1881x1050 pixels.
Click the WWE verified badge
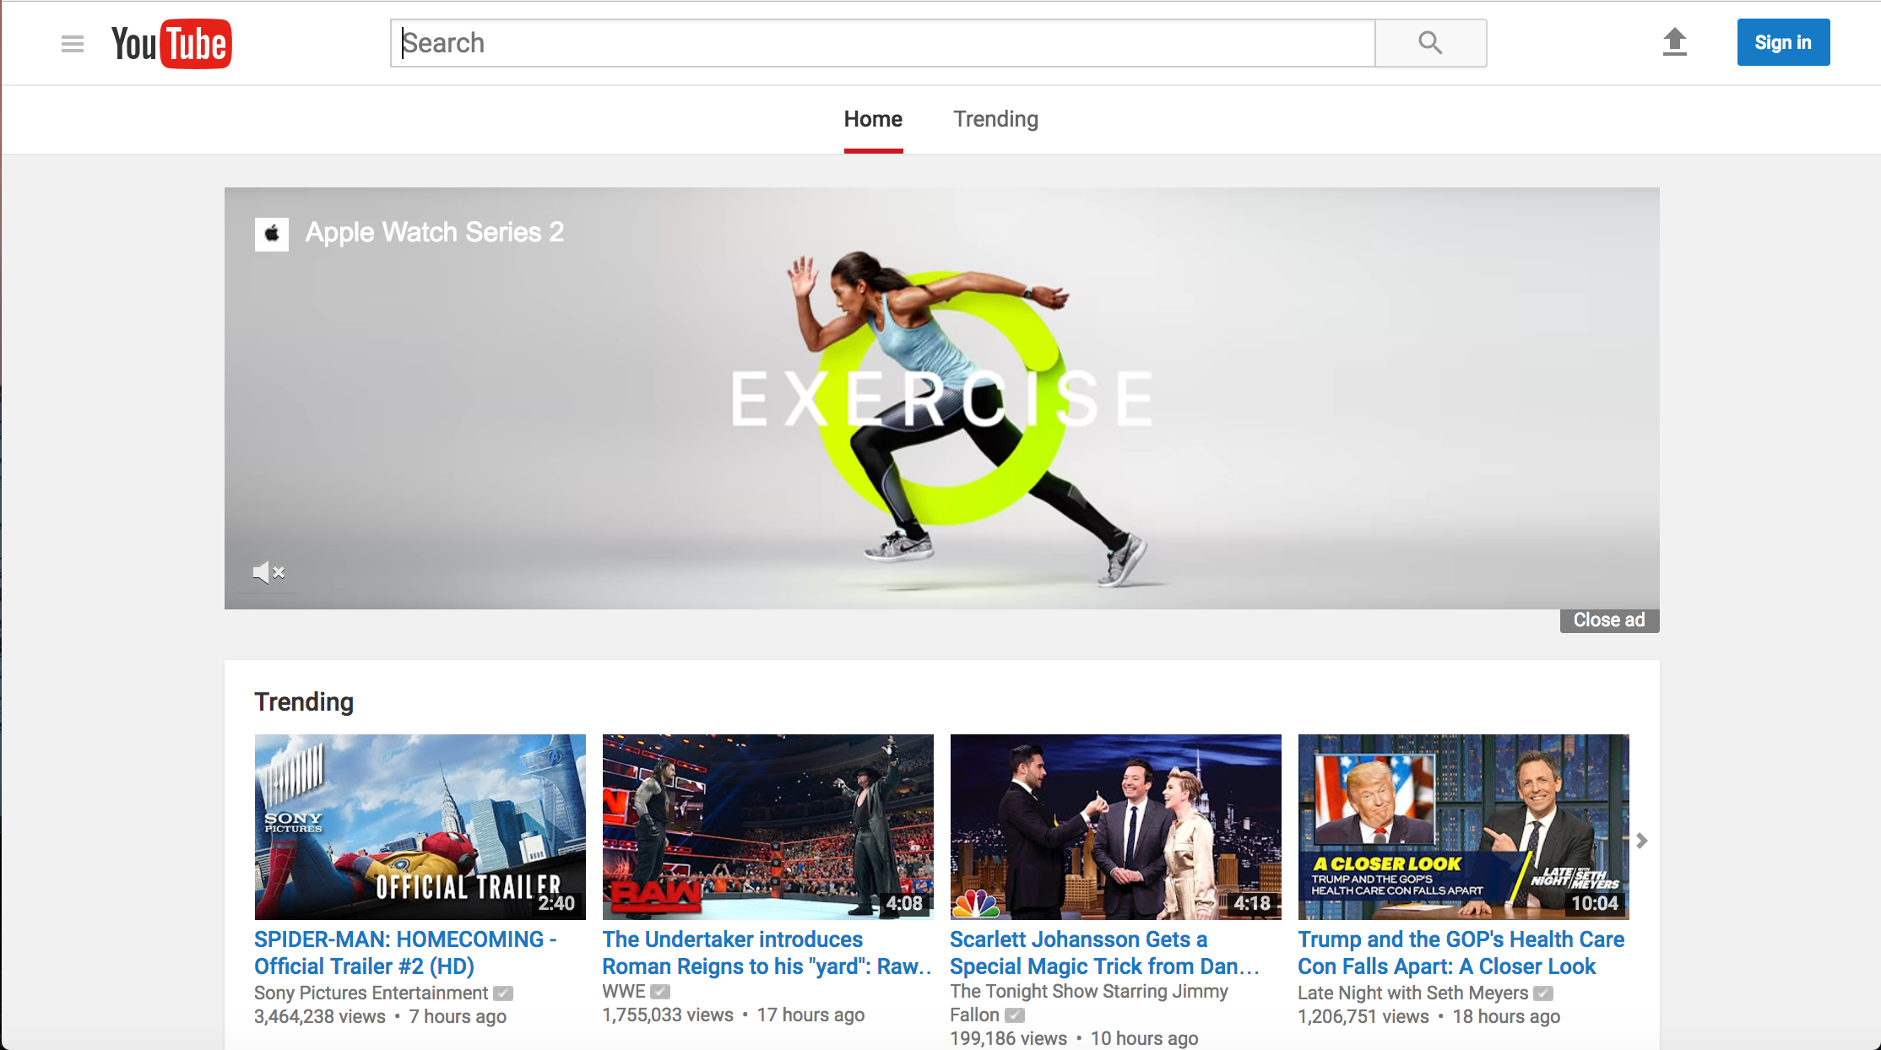tap(660, 992)
